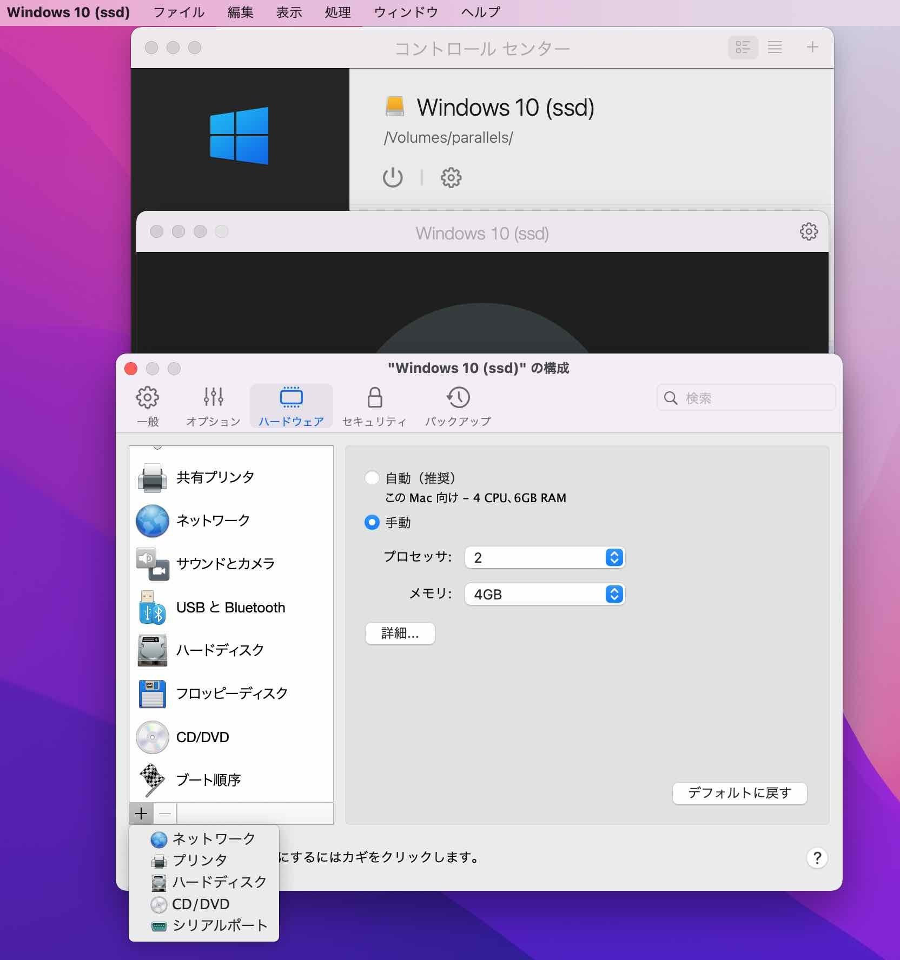Image resolution: width=900 pixels, height=960 pixels.
Task: Select ハードディスク in hardware list
Action: [x=231, y=650]
